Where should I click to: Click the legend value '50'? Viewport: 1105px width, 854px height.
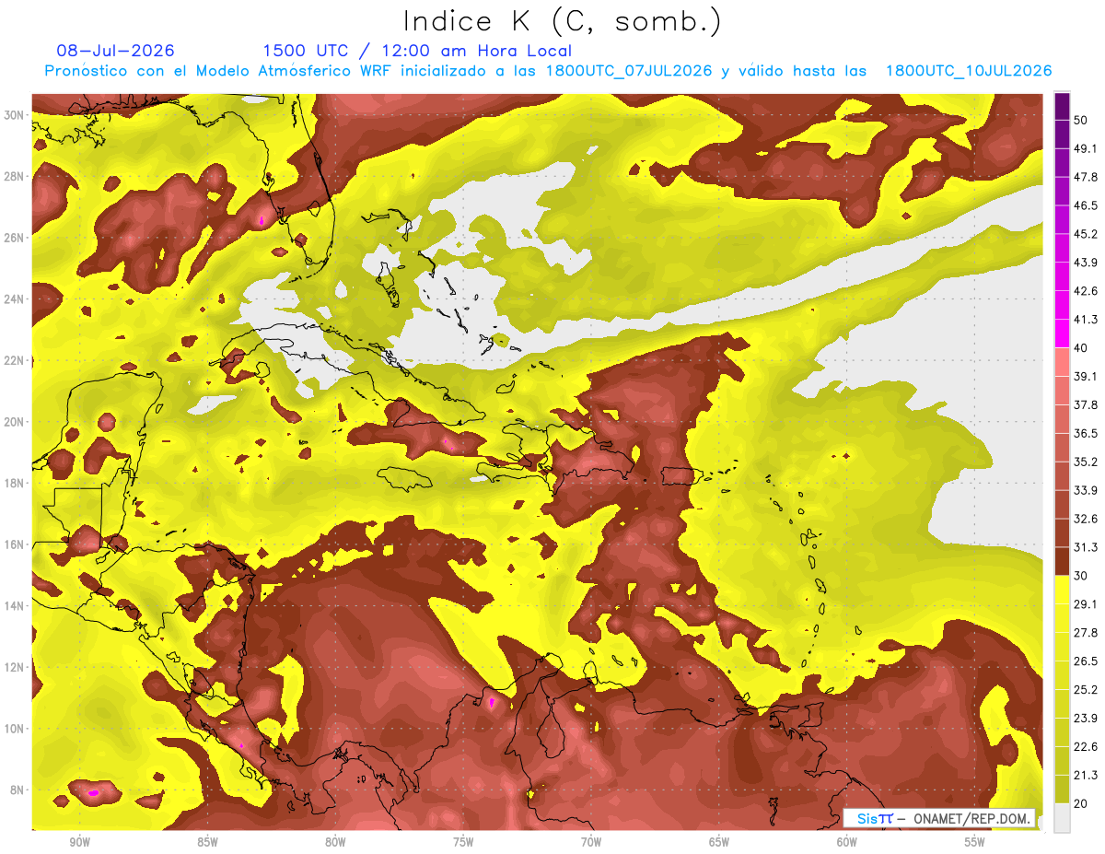click(1082, 120)
